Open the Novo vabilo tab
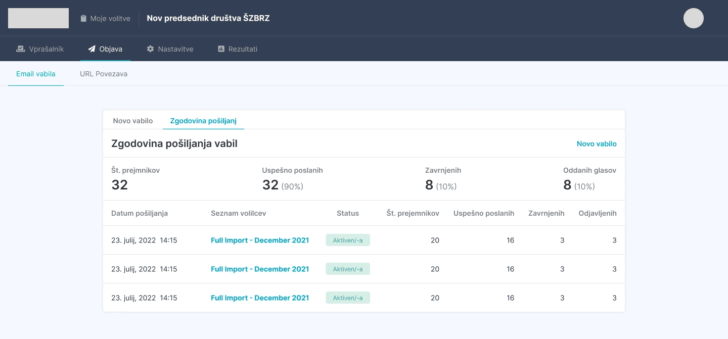Screen dimensions: 728x339 (x=133, y=121)
